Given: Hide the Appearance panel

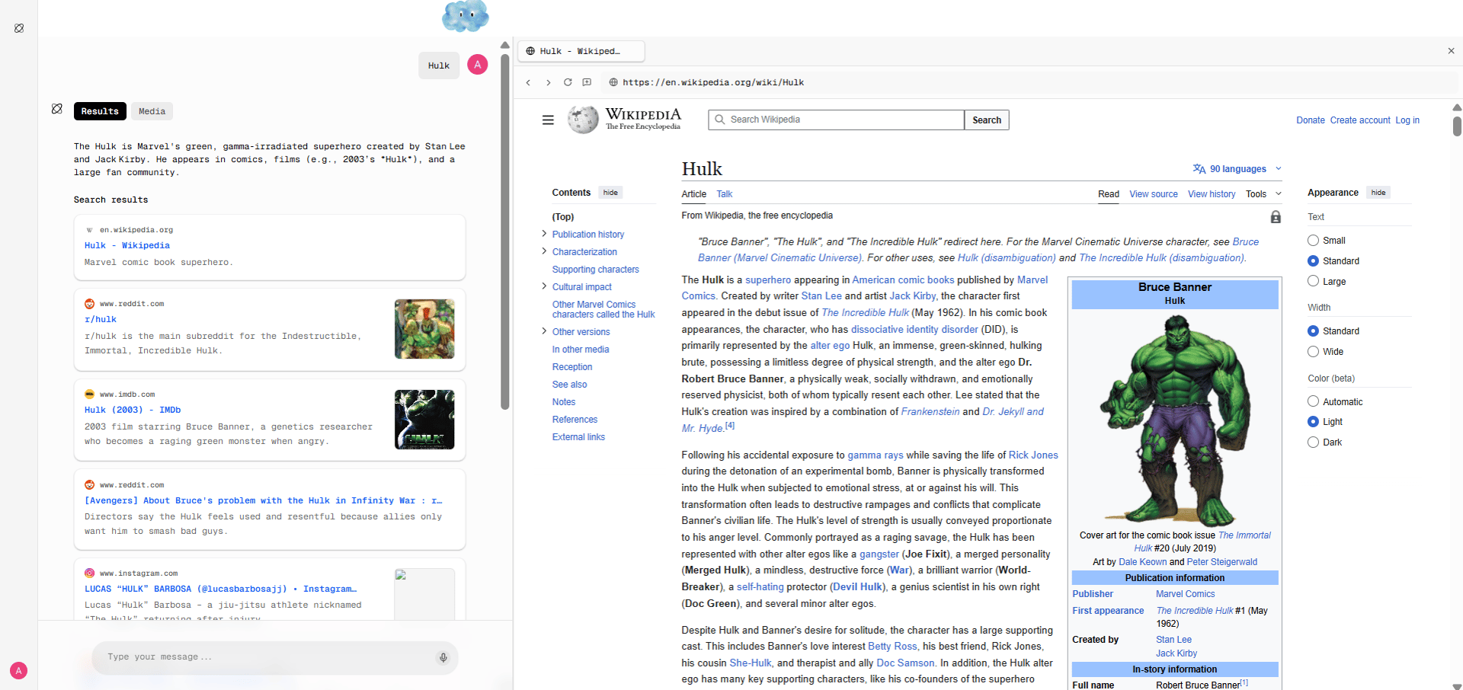Looking at the screenshot, I should click(x=1378, y=193).
